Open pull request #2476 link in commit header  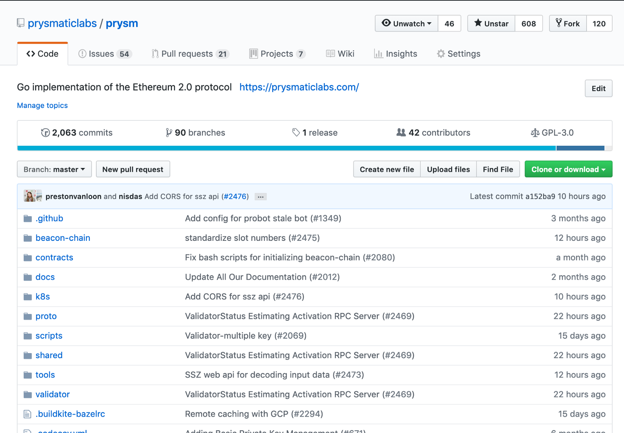coord(235,196)
